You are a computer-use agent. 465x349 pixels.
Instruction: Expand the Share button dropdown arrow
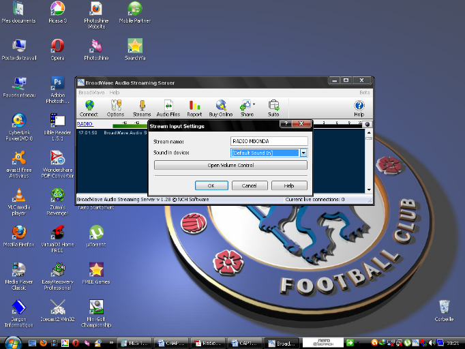tap(254, 105)
